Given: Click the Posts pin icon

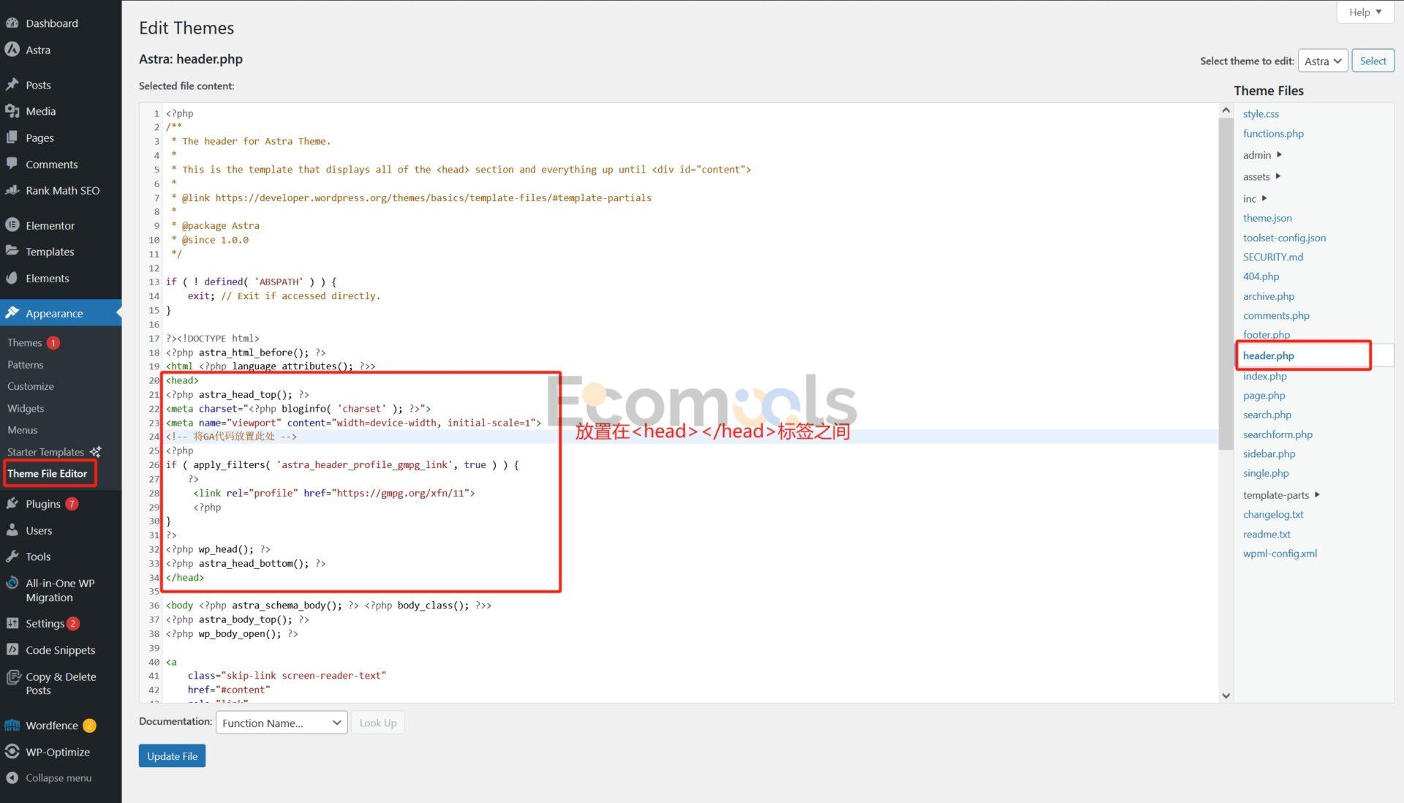Looking at the screenshot, I should point(12,85).
